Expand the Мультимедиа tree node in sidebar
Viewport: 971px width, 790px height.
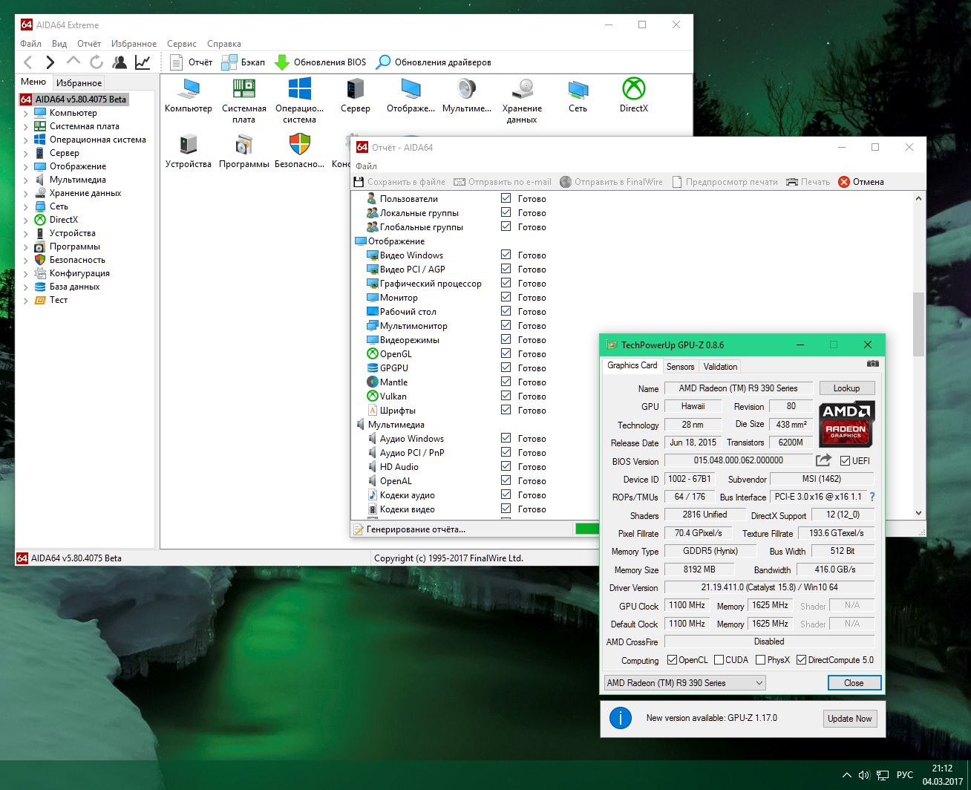[x=26, y=180]
